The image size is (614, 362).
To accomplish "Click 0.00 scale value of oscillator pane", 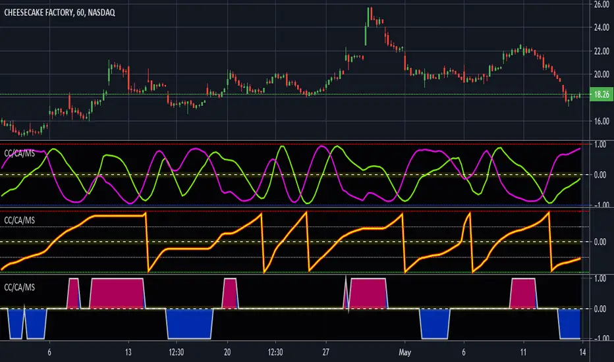I will point(600,175).
